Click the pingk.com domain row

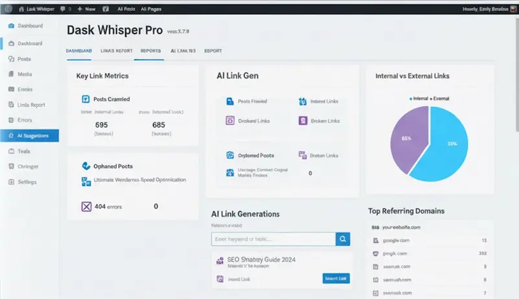429,254
